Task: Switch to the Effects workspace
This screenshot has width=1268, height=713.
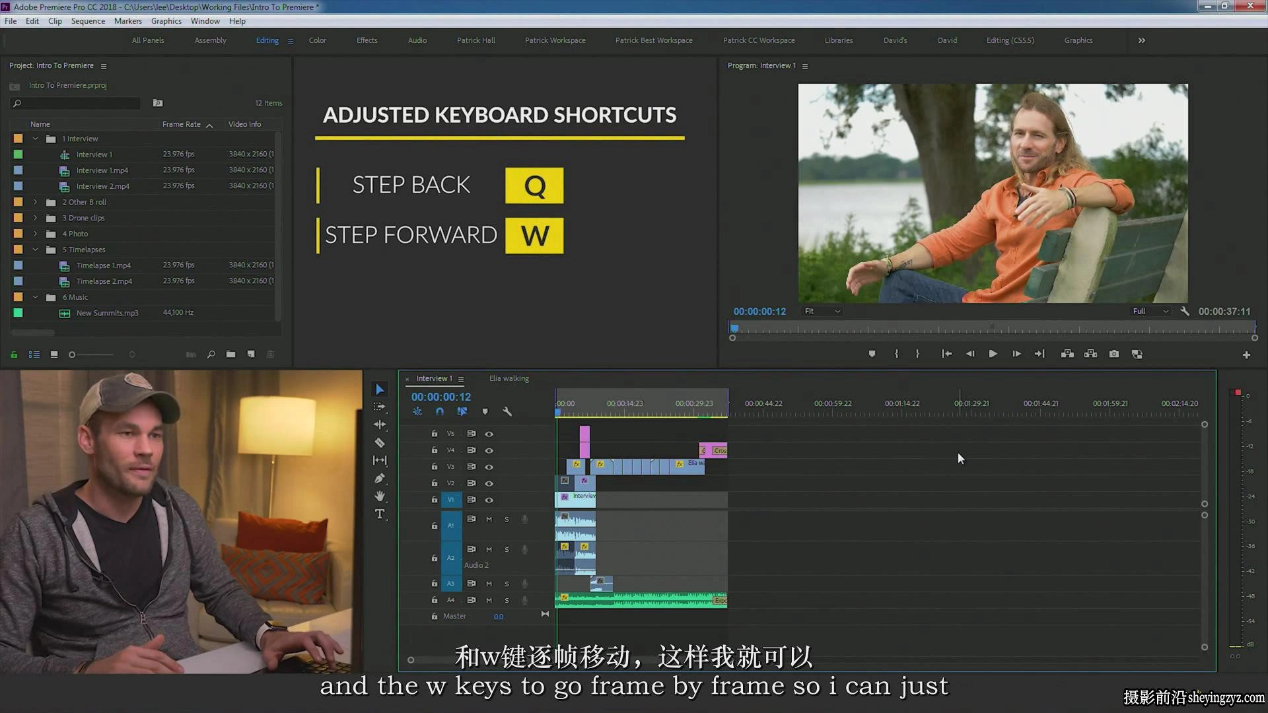Action: pyautogui.click(x=367, y=40)
